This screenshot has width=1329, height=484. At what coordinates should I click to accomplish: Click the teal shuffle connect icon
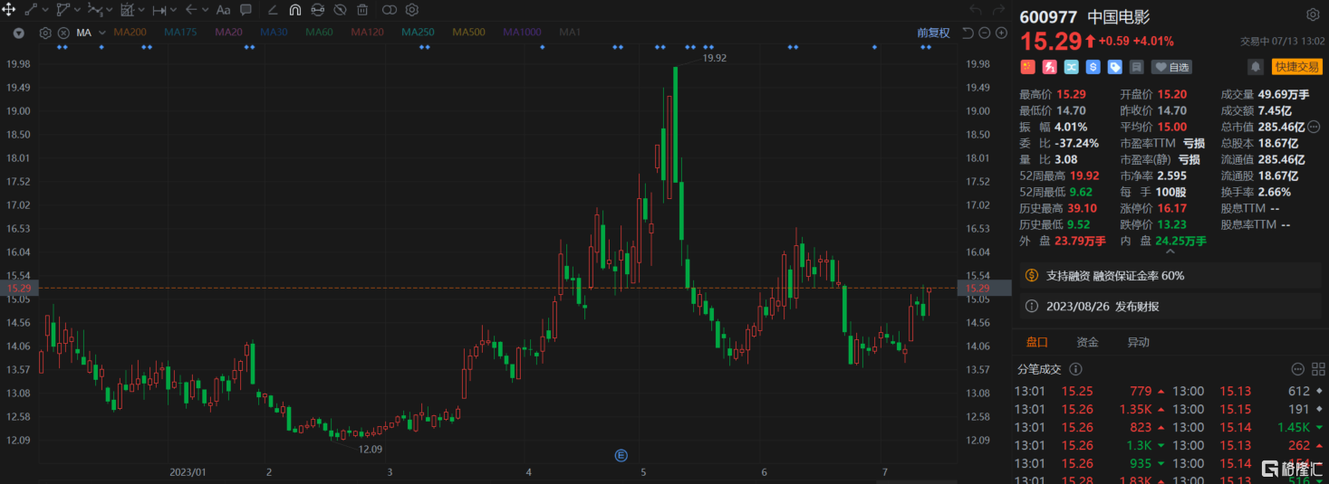tap(1072, 67)
